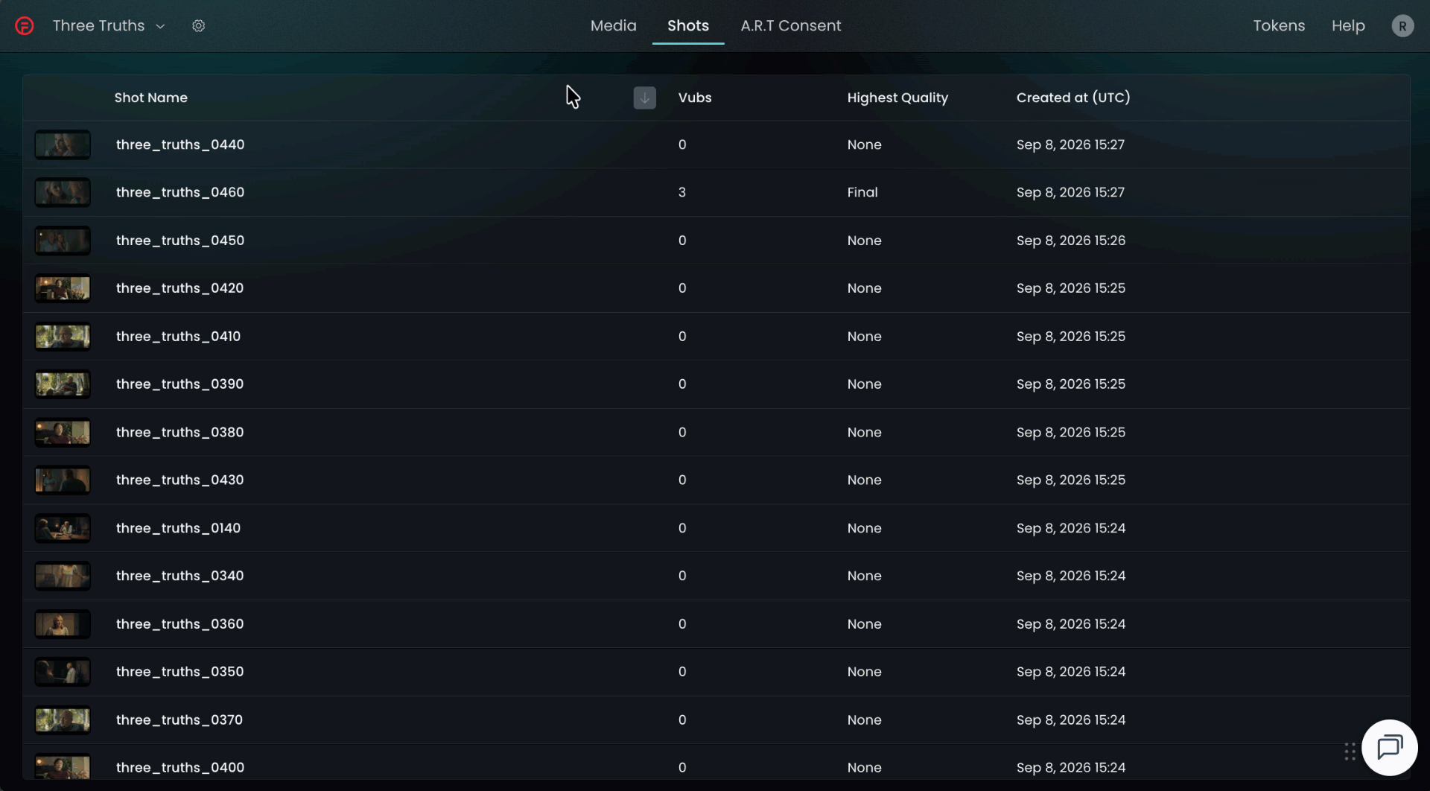Screen dimensions: 1430x791
Task: Open thumbnail for three_truths_0140
Action: tap(63, 528)
